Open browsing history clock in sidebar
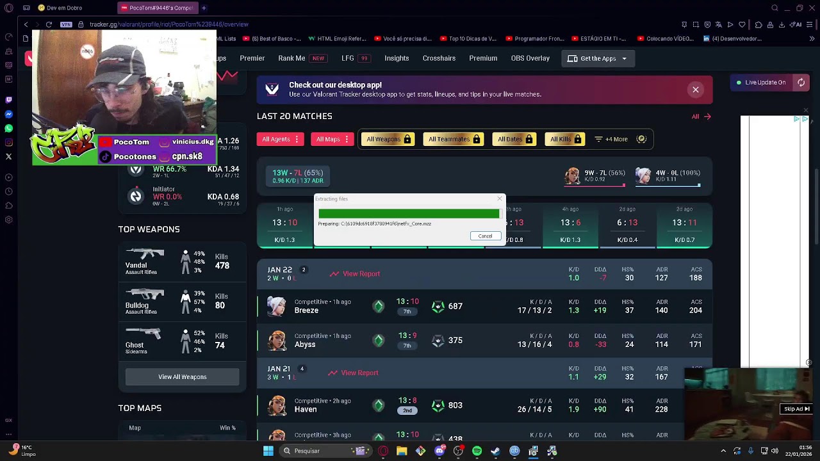 (x=8, y=191)
